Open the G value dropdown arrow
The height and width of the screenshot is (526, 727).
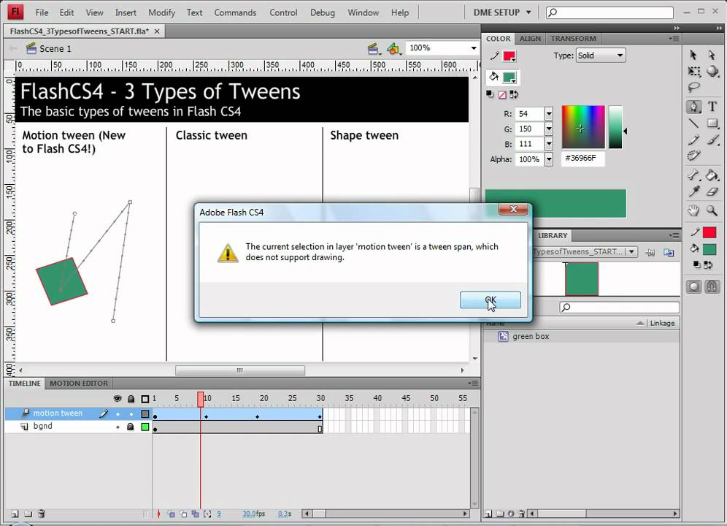549,129
